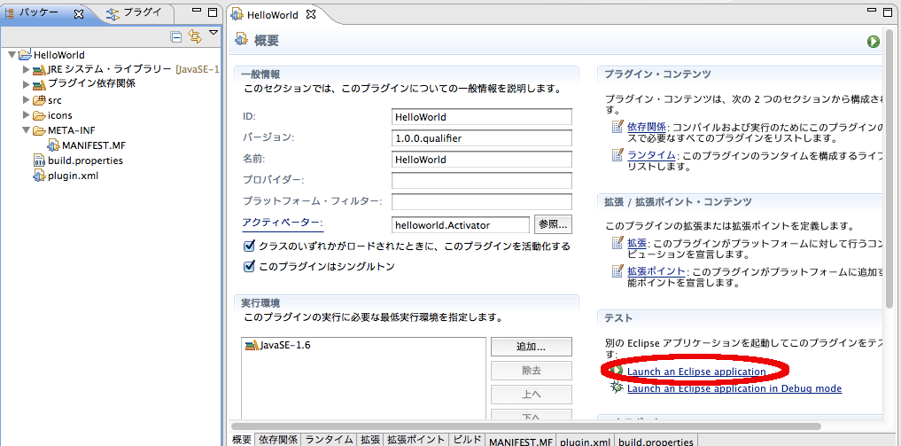Image resolution: width=901 pixels, height=446 pixels.
Task: Click JavaSE-1.6 execution environment entry
Action: [x=284, y=346]
